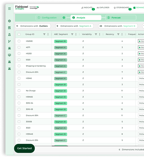Click the Insights chart icon
The width and height of the screenshot is (144, 158).
(82, 8)
